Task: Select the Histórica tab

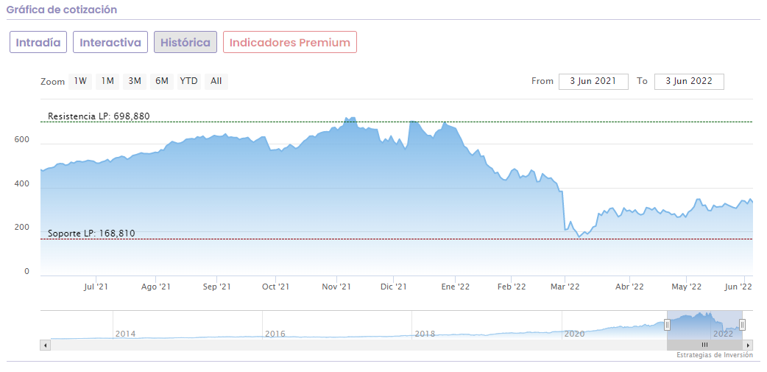Action: pos(185,42)
